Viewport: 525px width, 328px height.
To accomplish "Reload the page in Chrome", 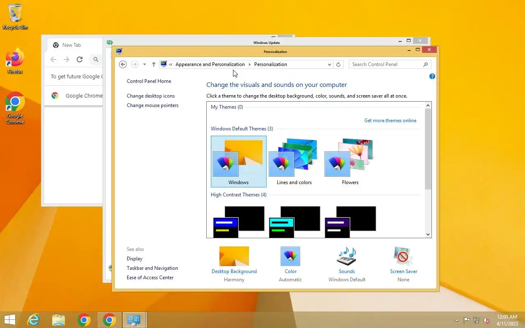I will [x=80, y=59].
